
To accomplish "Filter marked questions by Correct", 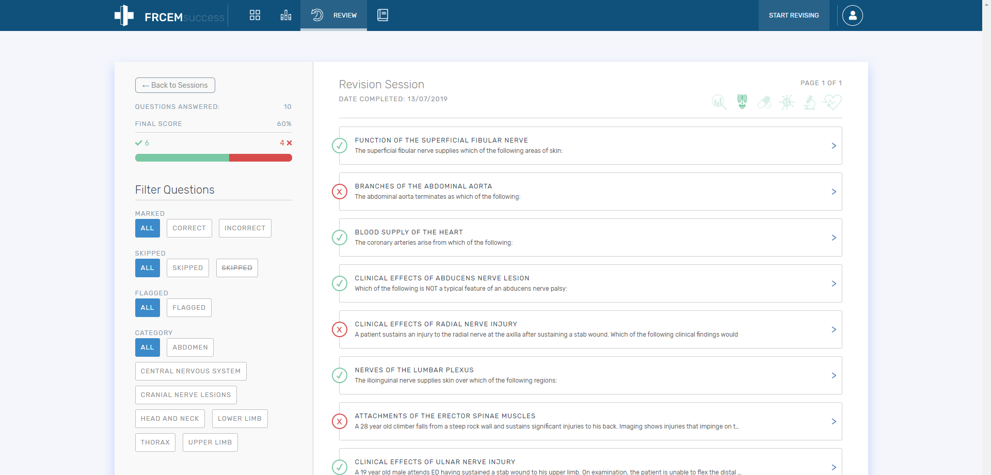I will click(189, 228).
